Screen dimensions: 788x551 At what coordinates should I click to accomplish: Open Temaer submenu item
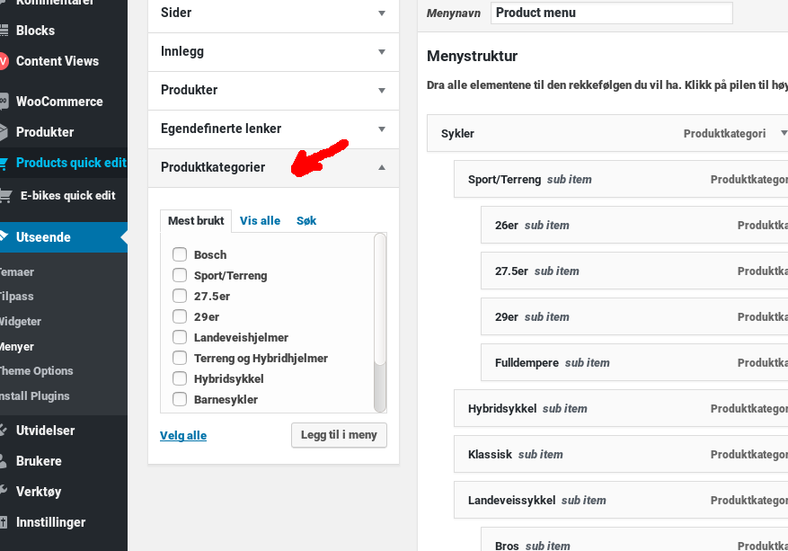16,272
